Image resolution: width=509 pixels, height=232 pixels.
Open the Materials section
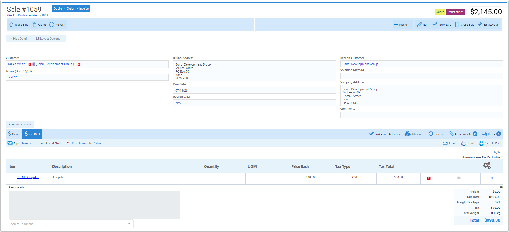(414, 134)
